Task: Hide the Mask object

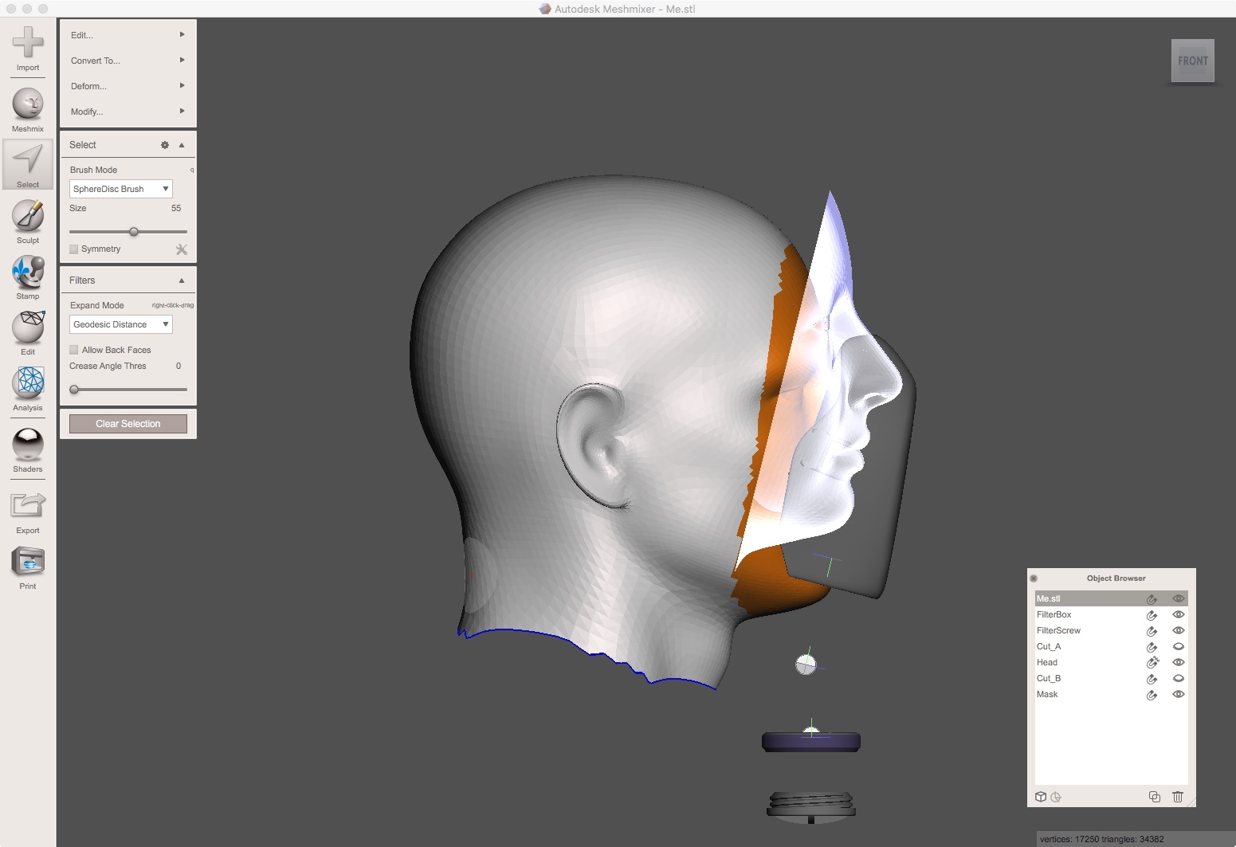Action: [1179, 695]
